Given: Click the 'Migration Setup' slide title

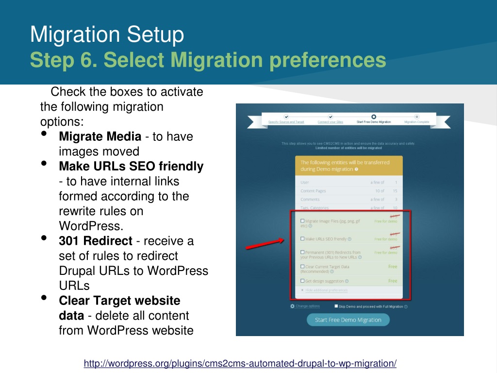Looking at the screenshot, I should (x=107, y=34).
